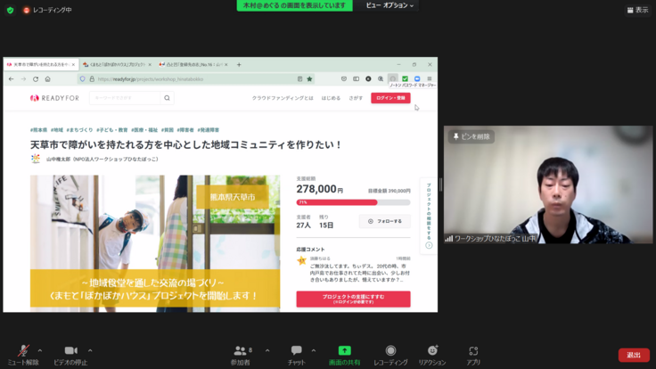Open the reactions menu
Viewport: 656px width, 369px height.
pyautogui.click(x=432, y=351)
